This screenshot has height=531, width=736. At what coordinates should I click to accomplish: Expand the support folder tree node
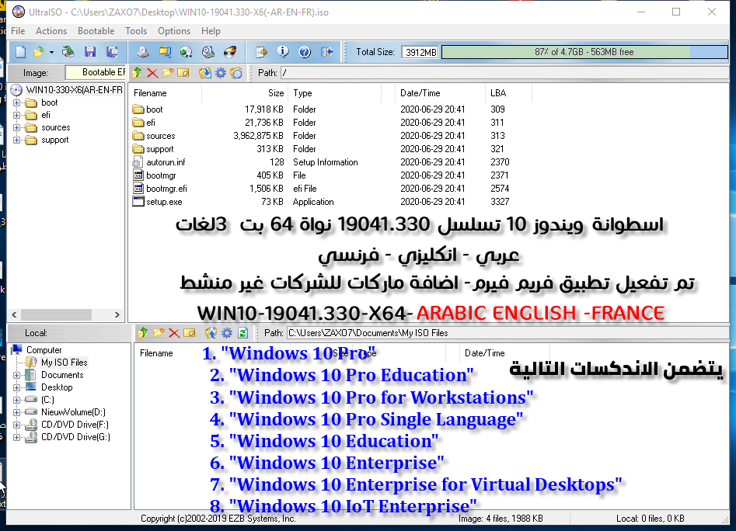click(17, 141)
